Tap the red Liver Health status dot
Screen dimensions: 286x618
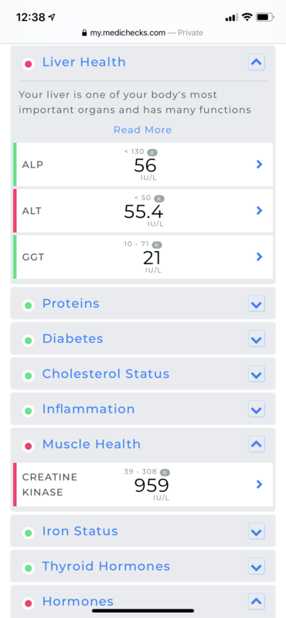tap(28, 63)
